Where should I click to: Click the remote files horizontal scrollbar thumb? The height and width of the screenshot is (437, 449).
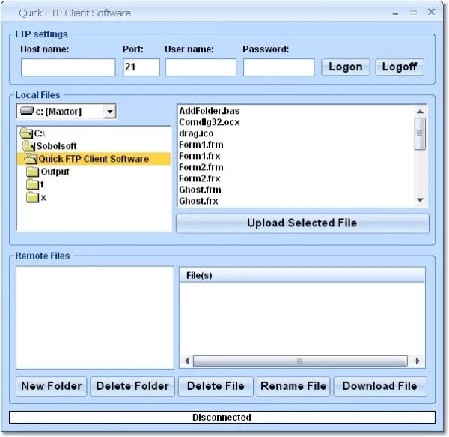(x=300, y=361)
